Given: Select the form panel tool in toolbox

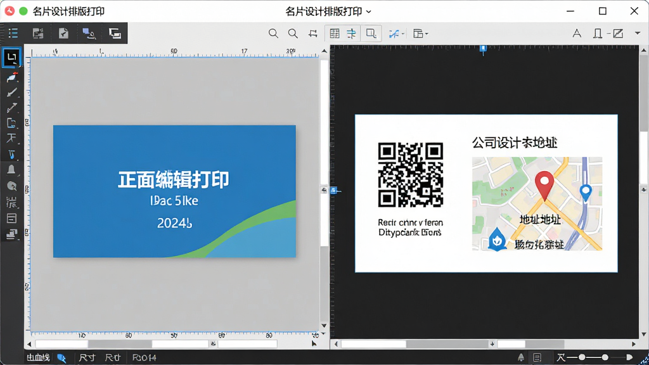Looking at the screenshot, I should (11, 218).
